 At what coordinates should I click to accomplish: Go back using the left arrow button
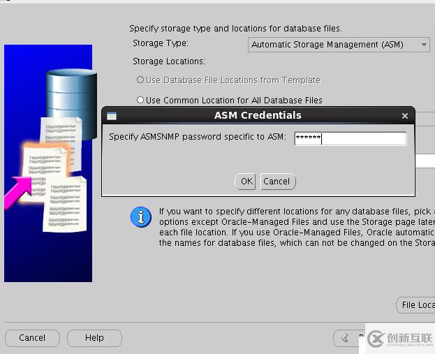[349, 338]
